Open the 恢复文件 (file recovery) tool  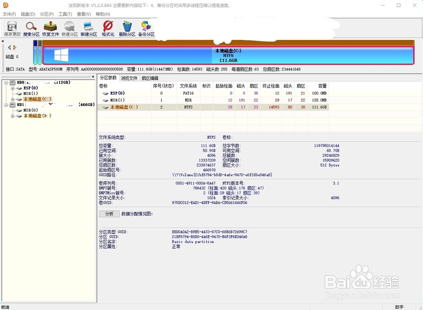click(50, 28)
